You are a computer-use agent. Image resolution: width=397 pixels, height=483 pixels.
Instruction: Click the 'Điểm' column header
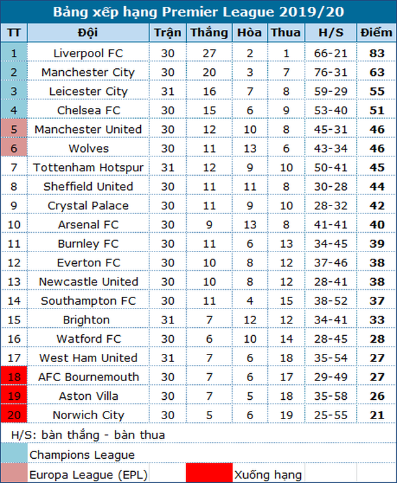(x=377, y=33)
